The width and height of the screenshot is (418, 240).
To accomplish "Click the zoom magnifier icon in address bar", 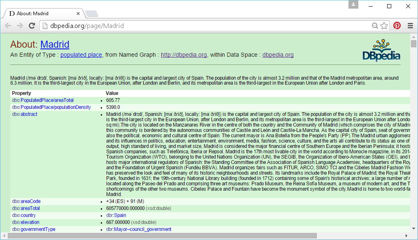I will [375, 26].
